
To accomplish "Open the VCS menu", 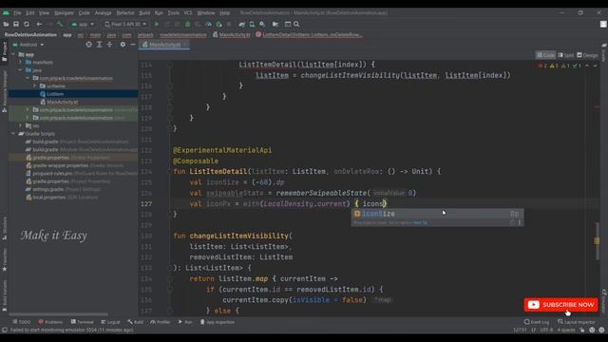I will tap(188, 12).
